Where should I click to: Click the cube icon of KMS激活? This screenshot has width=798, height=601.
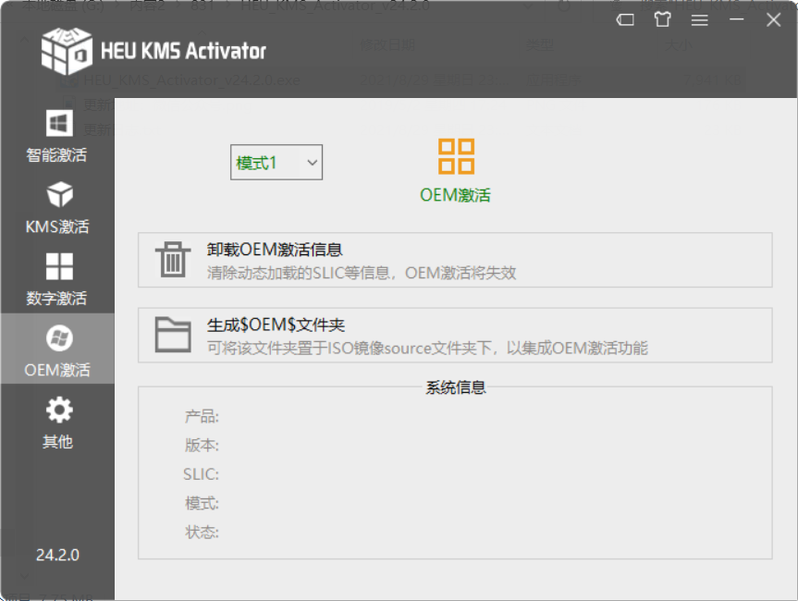(59, 194)
